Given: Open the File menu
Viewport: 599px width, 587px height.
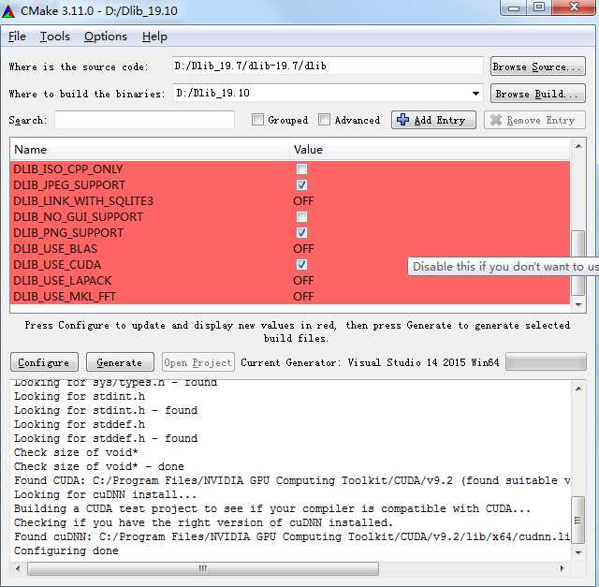Looking at the screenshot, I should coord(17,37).
